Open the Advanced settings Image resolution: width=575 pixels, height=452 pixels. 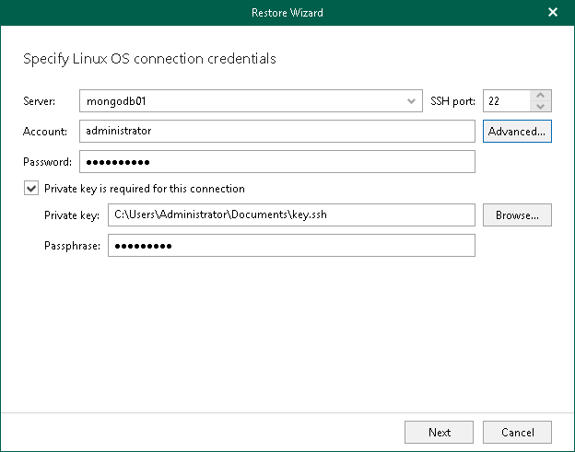pyautogui.click(x=517, y=132)
